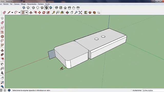Viewport: 164px width, 92px height.
Task: Click the model info status bar icon
Action: pyautogui.click(x=1, y=90)
